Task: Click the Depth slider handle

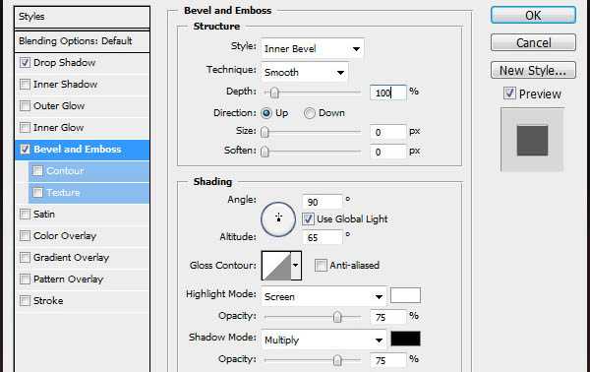Action: [x=274, y=93]
